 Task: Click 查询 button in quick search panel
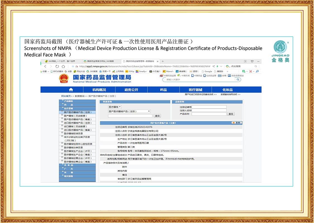[x=157, y=116]
